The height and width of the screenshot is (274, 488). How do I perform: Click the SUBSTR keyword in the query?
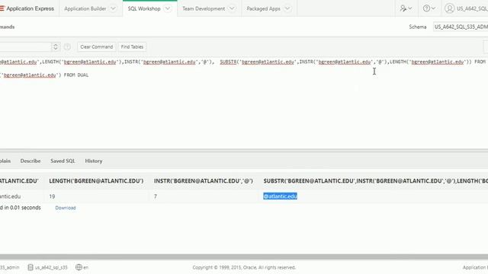tap(228, 62)
